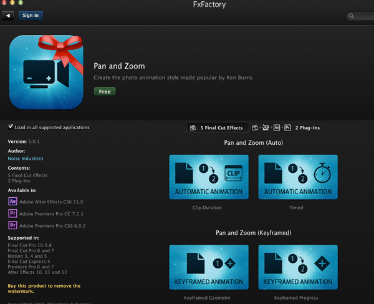Open the Keyframed Progress thumbnail

pos(298,267)
